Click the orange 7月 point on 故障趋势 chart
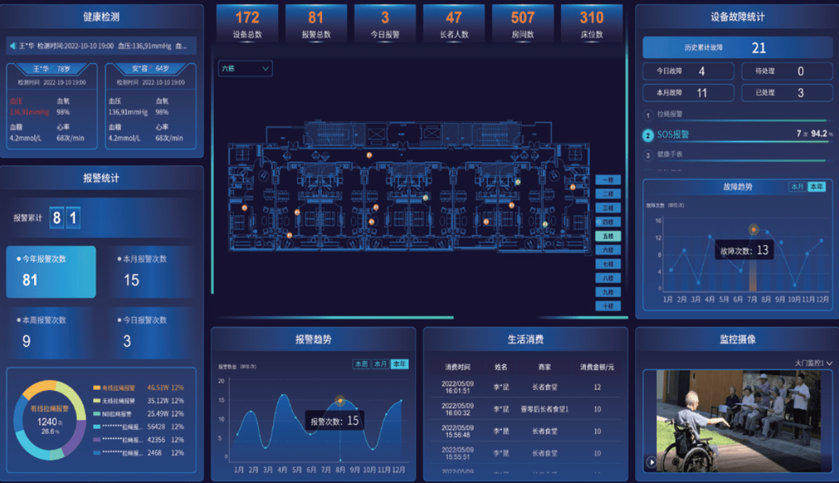839x483 pixels. pyautogui.click(x=754, y=229)
